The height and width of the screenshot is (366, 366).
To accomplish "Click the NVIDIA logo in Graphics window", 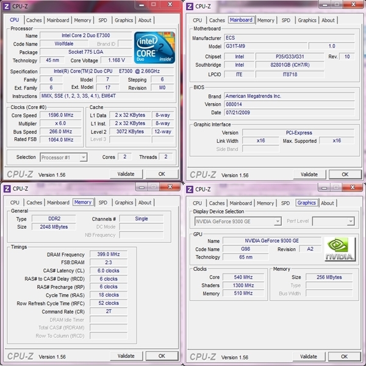I will click(340, 249).
